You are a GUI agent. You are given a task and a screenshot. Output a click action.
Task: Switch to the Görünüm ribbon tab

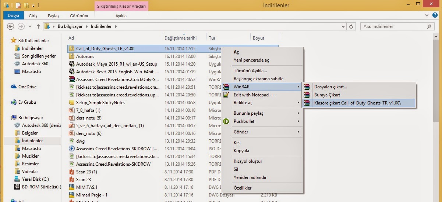pyautogui.click(x=79, y=16)
